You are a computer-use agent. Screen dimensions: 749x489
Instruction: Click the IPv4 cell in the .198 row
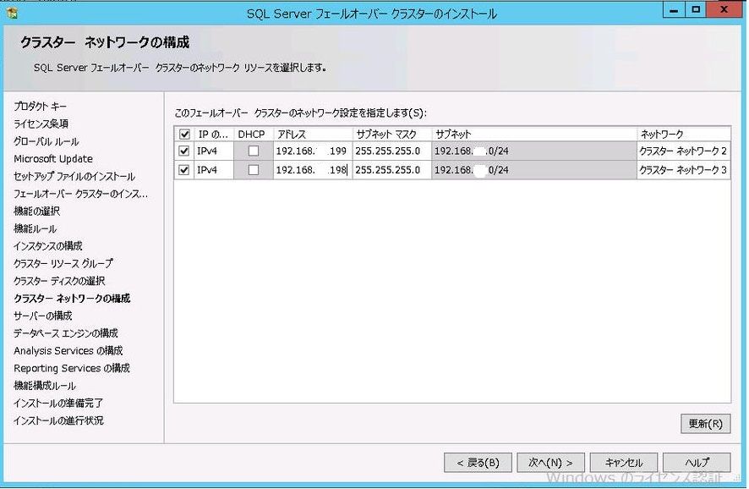(214, 170)
